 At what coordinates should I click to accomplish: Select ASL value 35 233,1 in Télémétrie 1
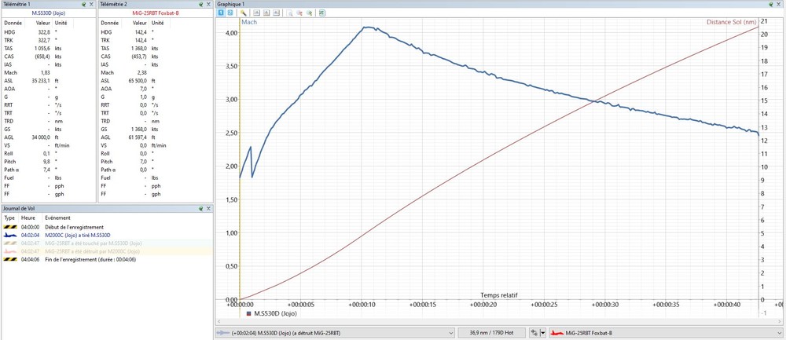pos(40,81)
